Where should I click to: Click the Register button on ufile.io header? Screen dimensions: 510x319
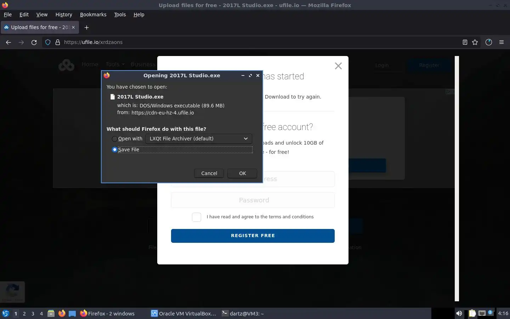tap(429, 65)
